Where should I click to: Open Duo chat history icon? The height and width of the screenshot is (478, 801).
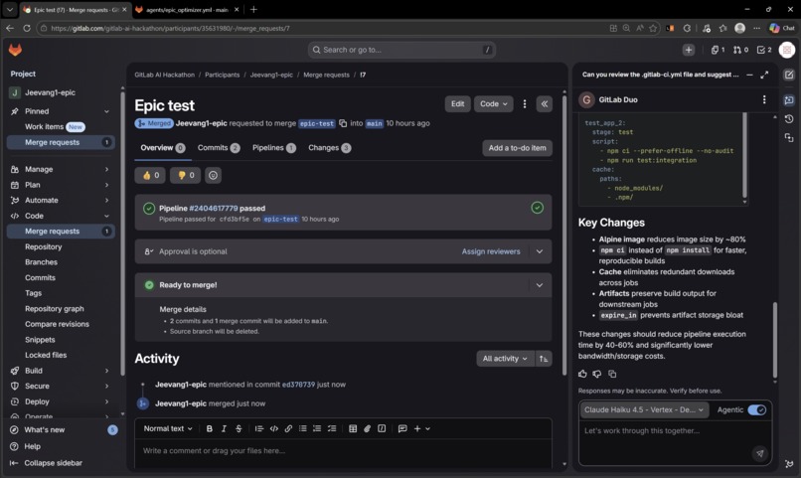click(789, 118)
